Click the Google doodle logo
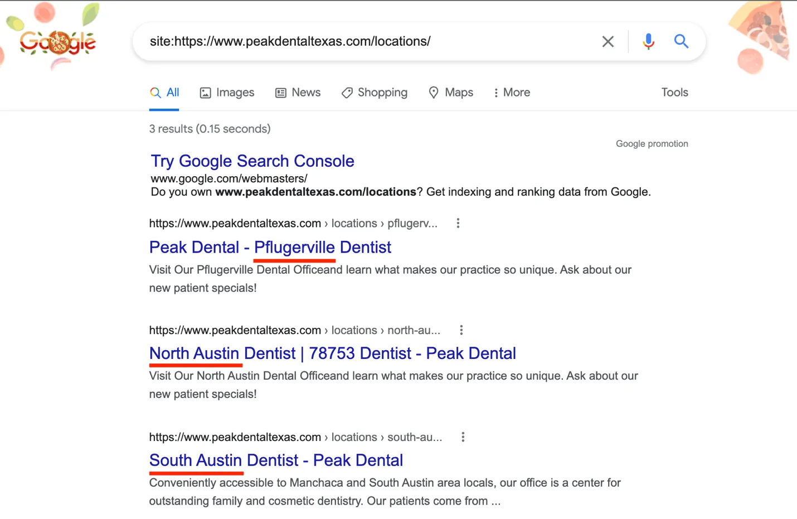 tap(57, 42)
